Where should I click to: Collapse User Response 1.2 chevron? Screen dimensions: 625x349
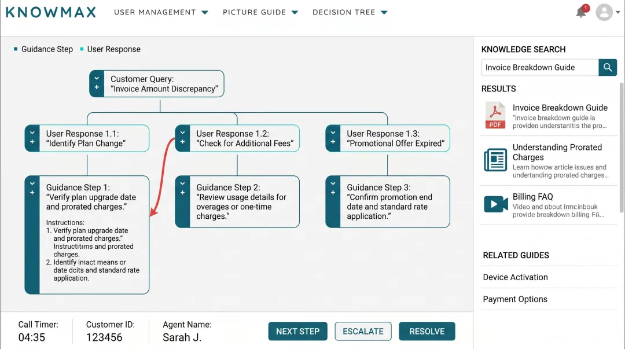pyautogui.click(x=182, y=133)
